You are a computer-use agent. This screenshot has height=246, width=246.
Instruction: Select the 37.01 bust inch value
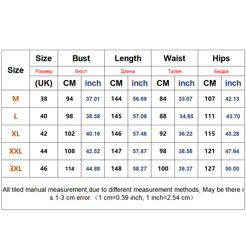pos(93,99)
